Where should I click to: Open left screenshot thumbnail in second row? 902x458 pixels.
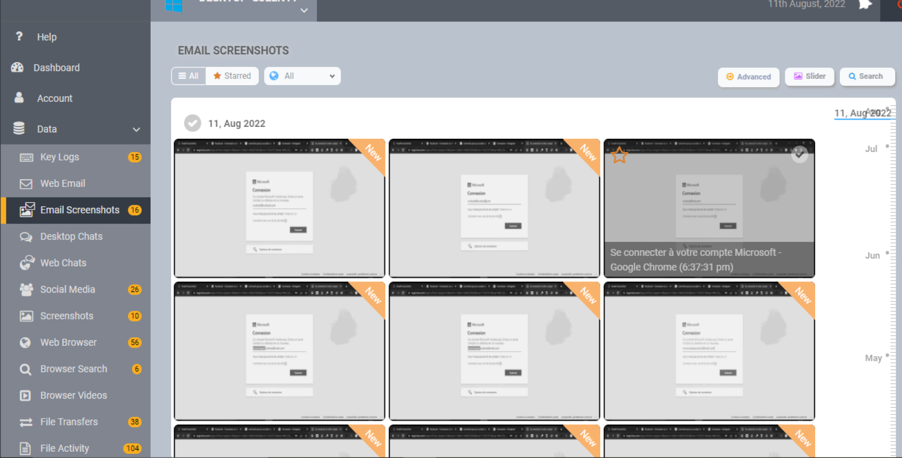click(x=280, y=351)
